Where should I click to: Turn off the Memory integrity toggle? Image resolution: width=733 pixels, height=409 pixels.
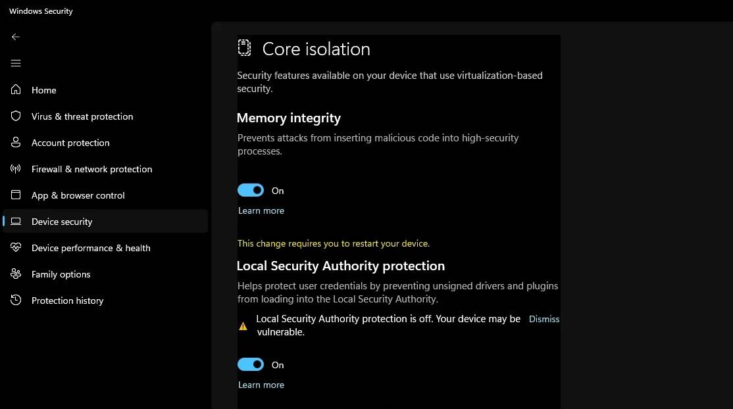click(x=250, y=189)
